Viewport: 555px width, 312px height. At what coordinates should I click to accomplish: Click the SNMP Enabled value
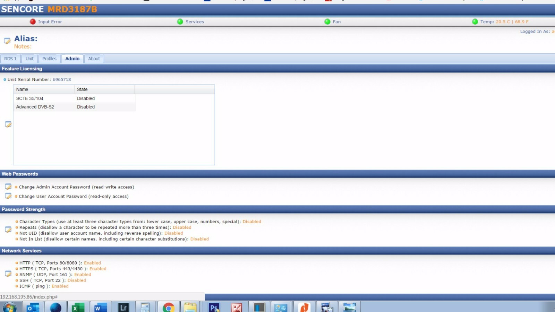[83, 275]
